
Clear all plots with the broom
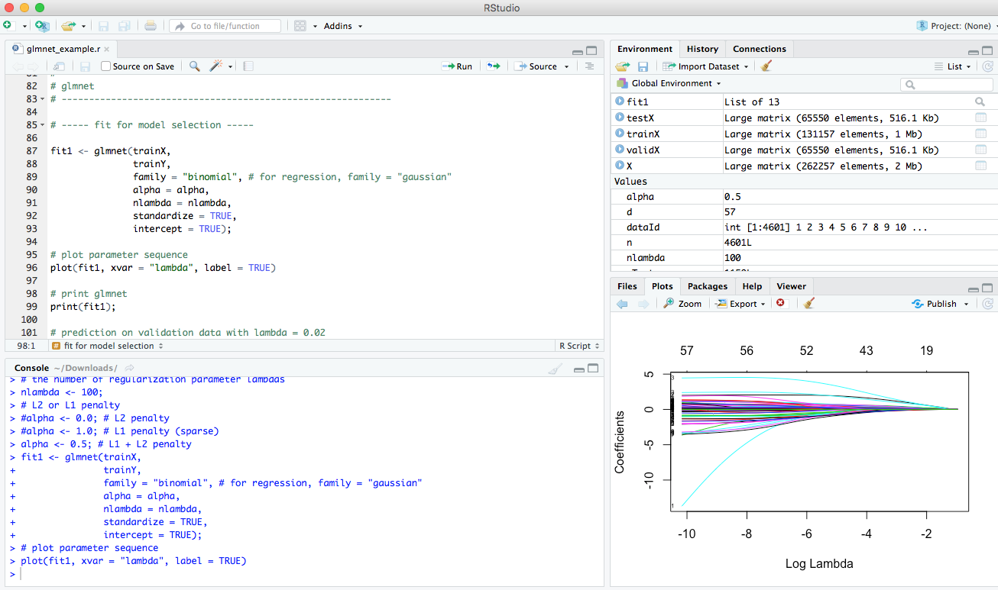click(809, 304)
